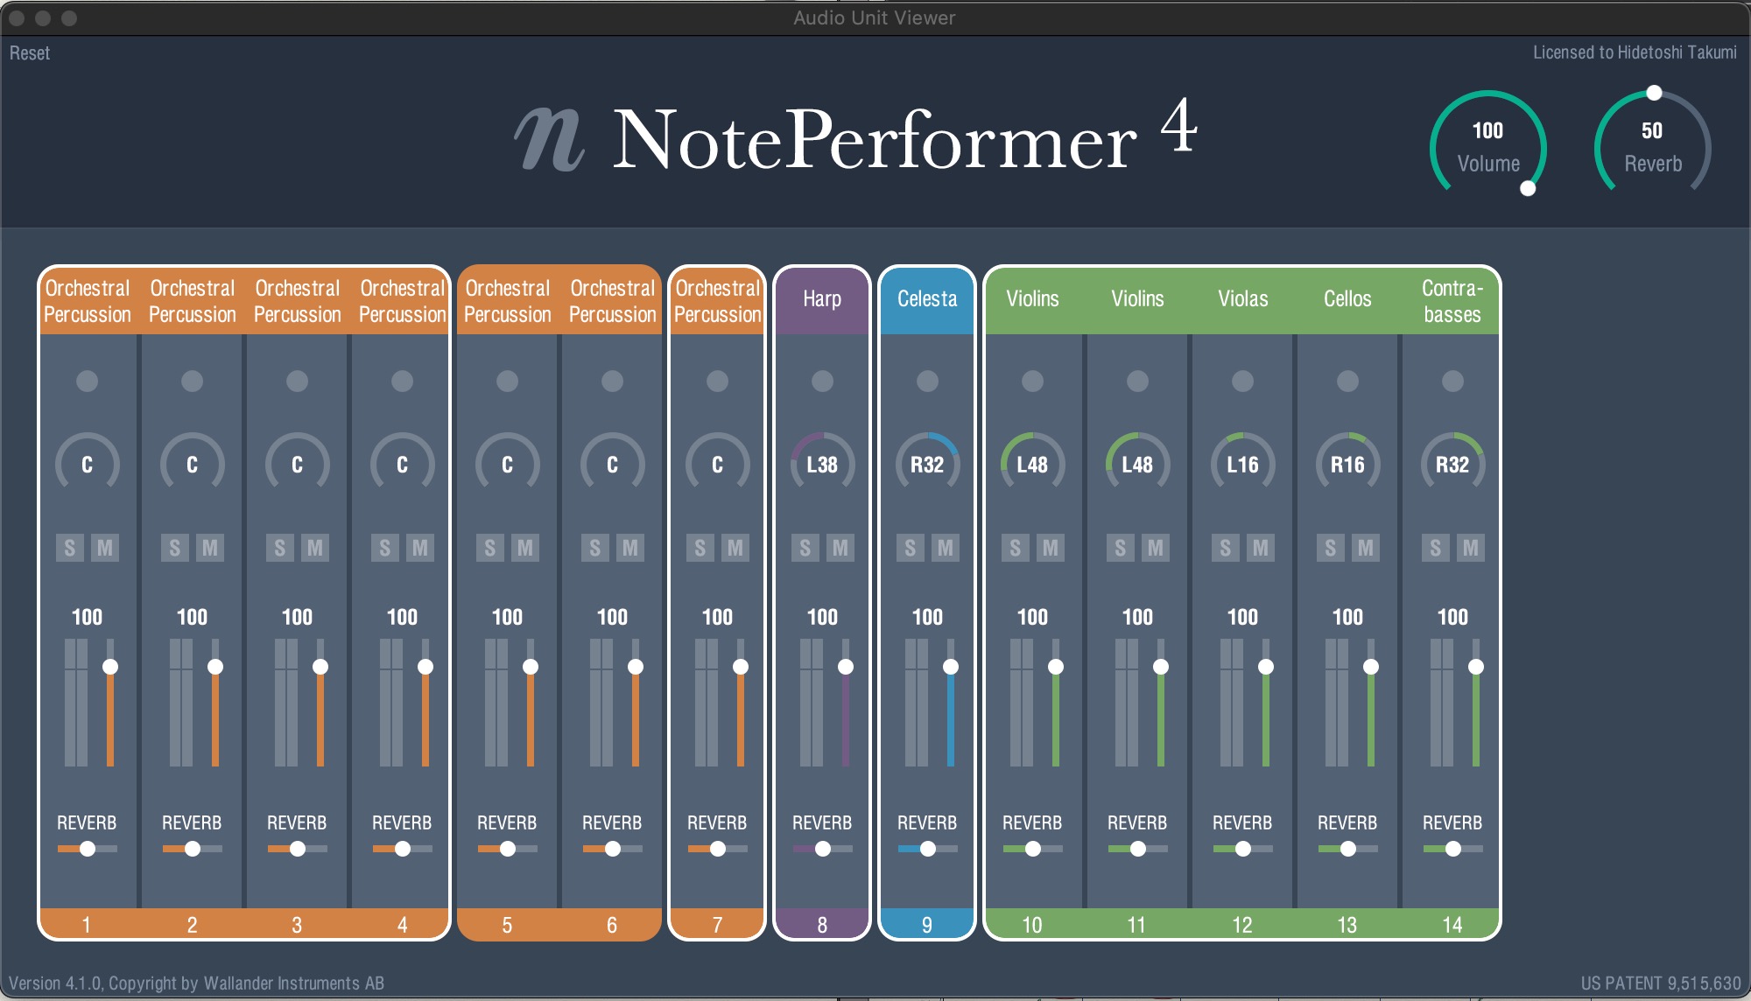
Task: Mute channel 3 Orchestral Percussion
Action: [315, 548]
